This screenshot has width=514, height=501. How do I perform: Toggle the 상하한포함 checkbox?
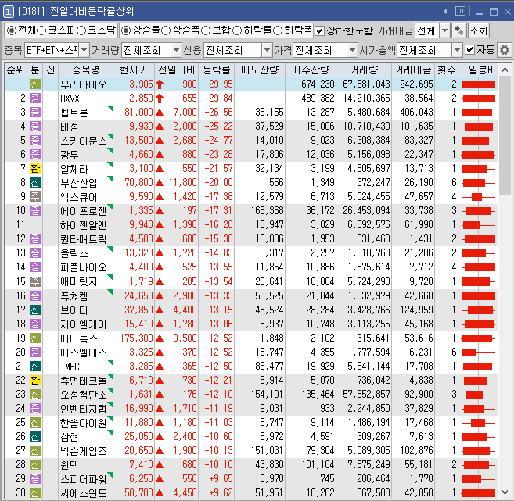[319, 31]
